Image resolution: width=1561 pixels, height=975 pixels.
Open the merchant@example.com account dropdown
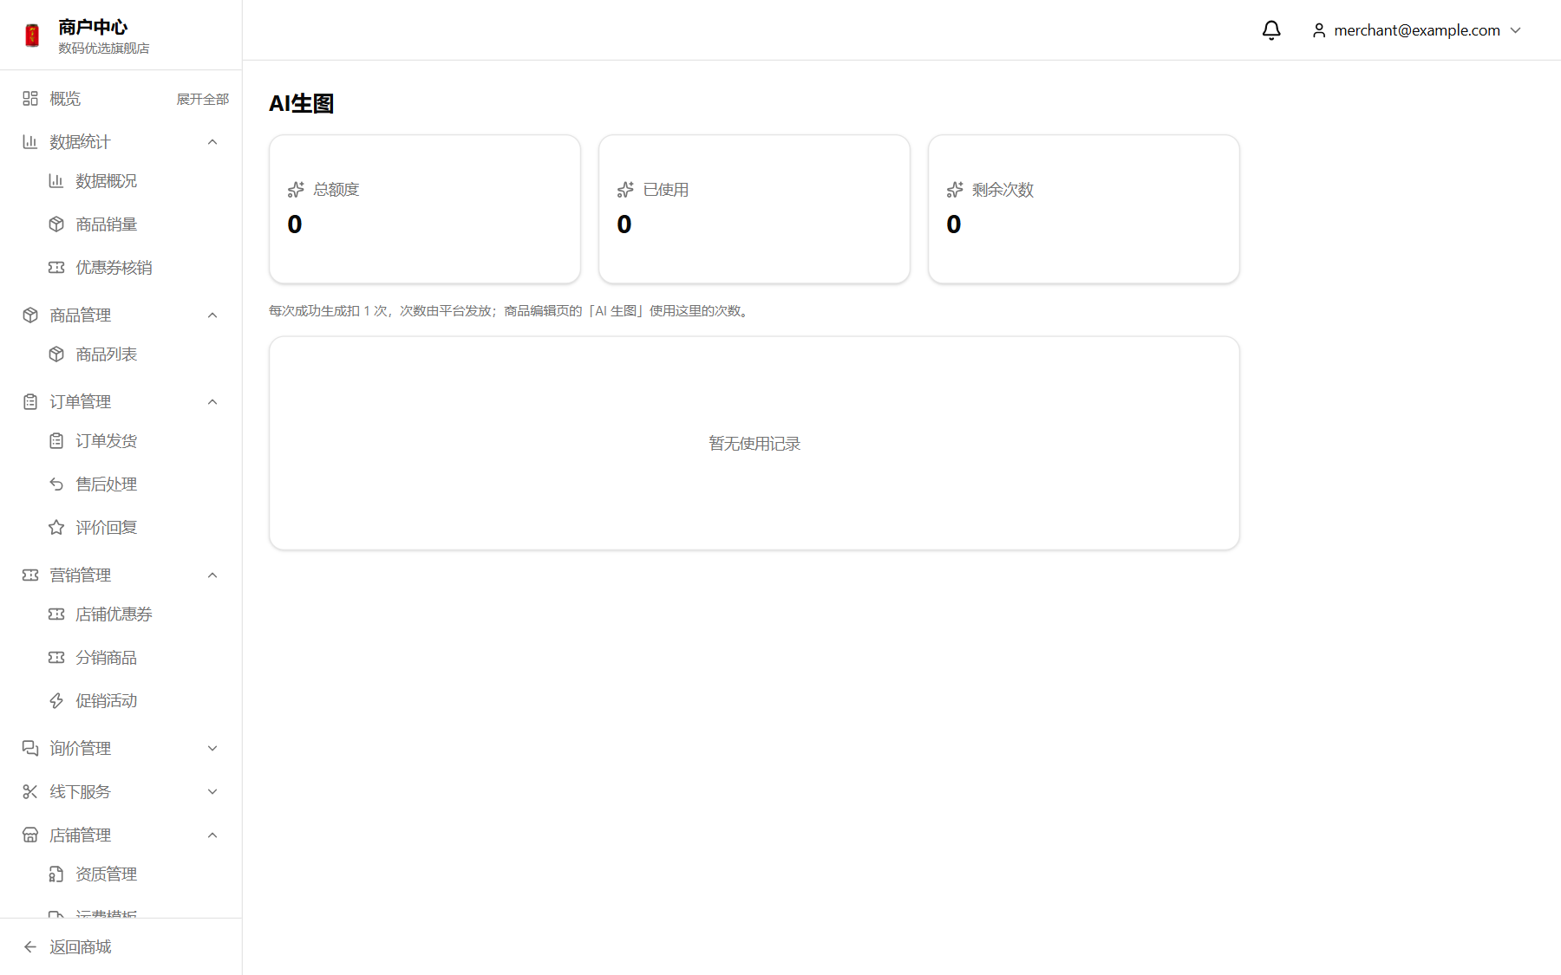(x=1417, y=30)
